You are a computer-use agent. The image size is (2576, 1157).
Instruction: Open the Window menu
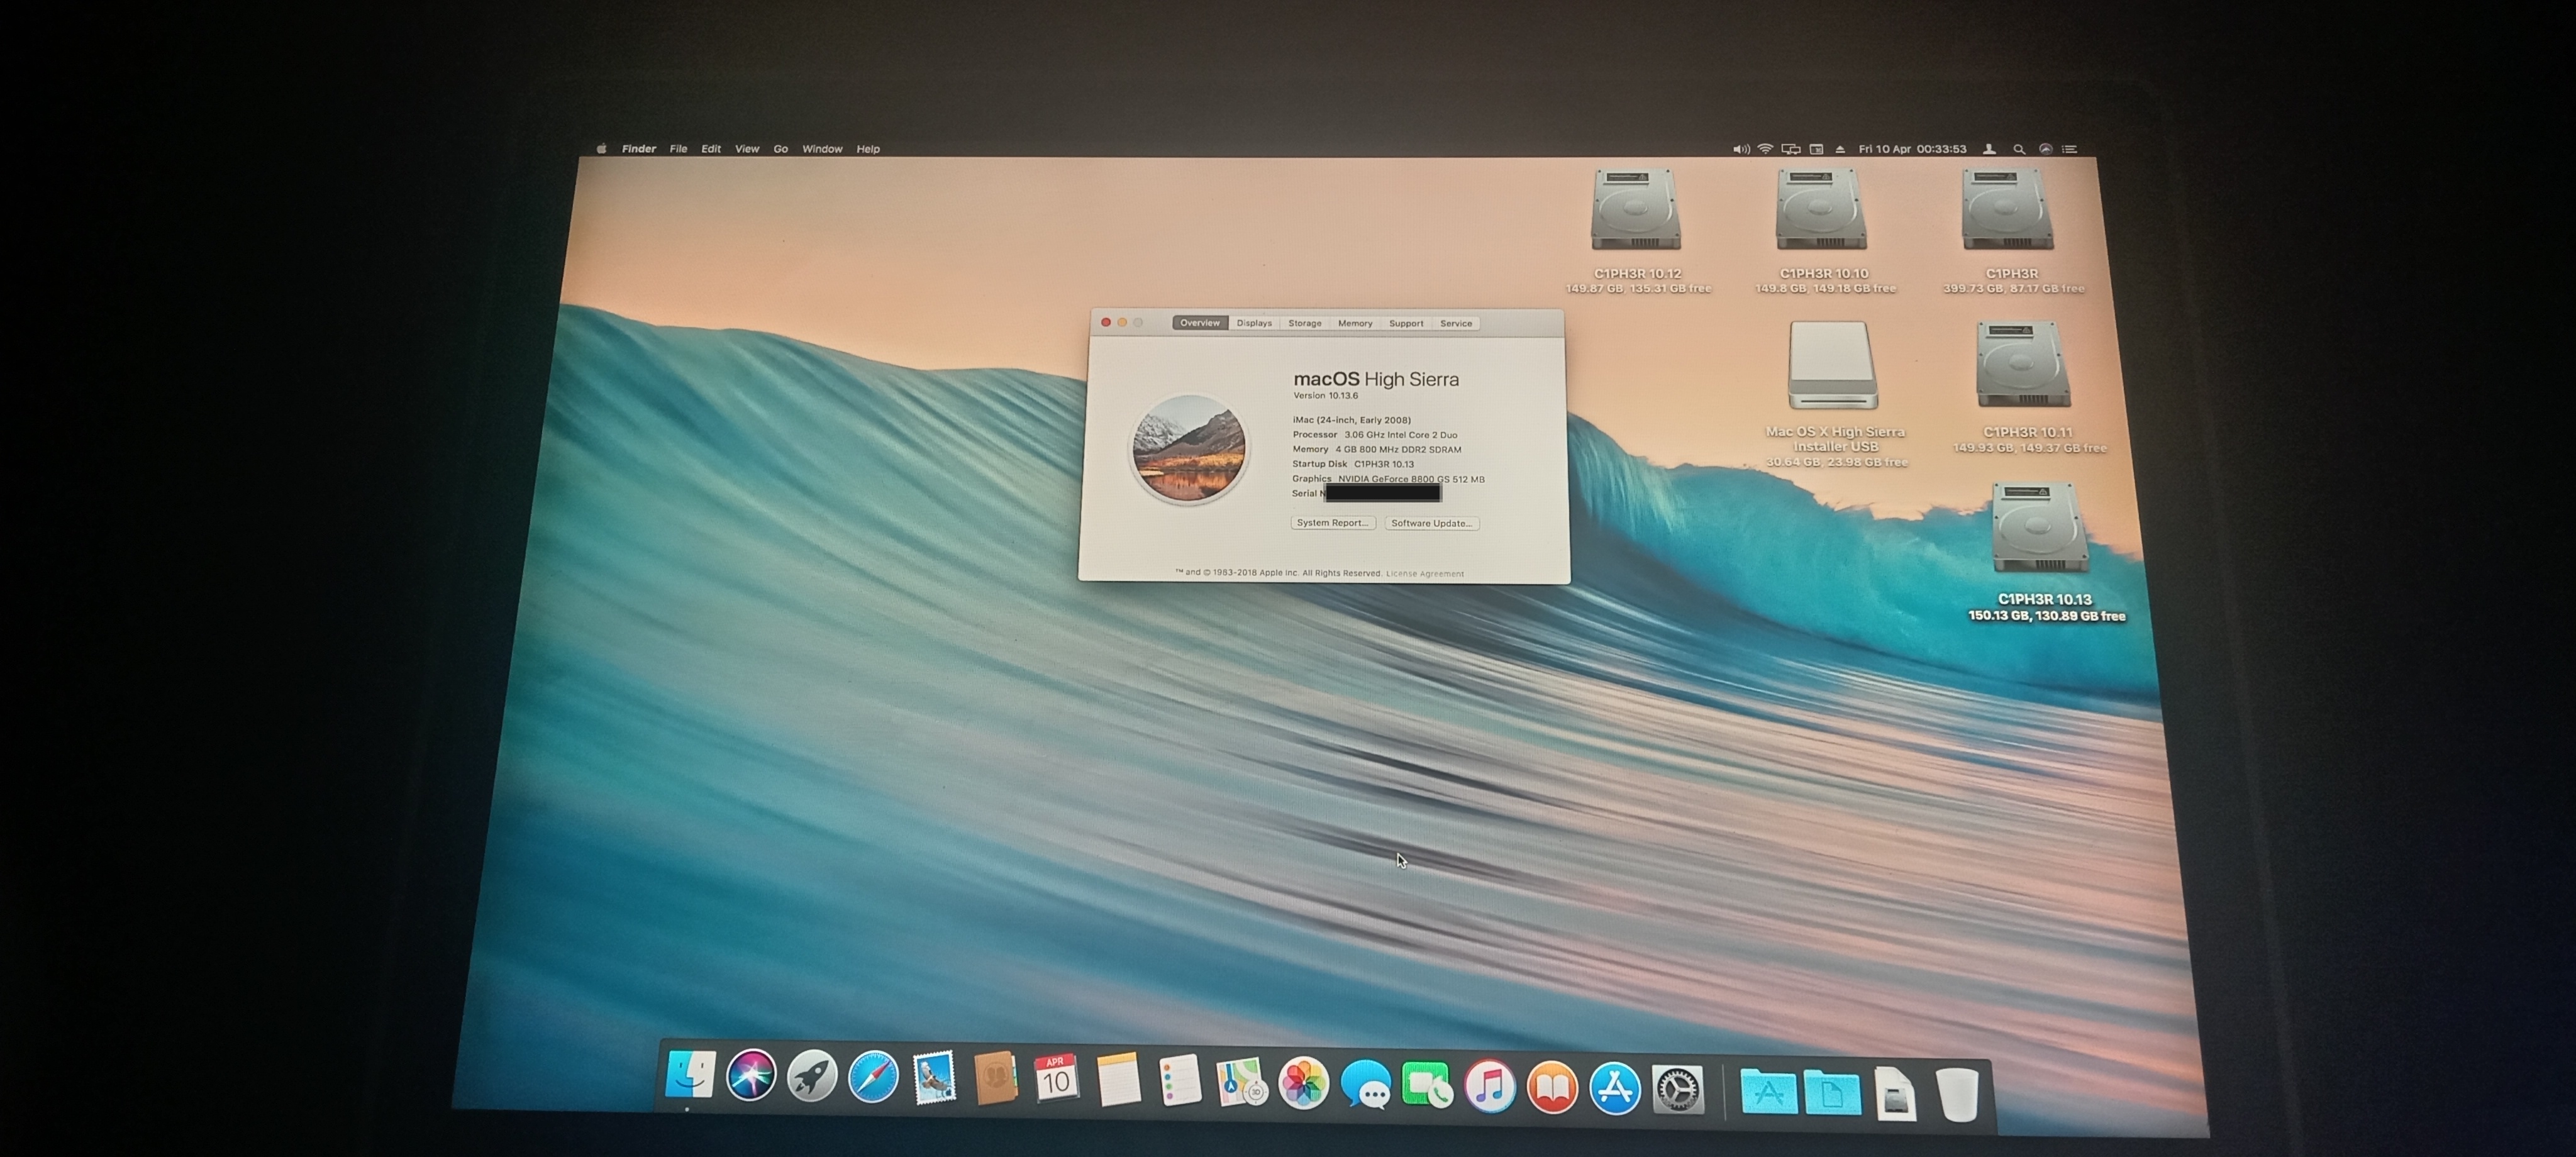(822, 149)
